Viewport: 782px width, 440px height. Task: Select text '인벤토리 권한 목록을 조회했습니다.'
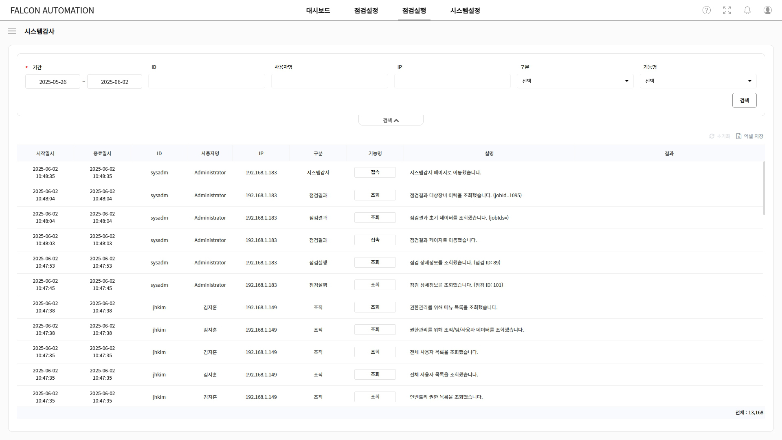tap(446, 397)
